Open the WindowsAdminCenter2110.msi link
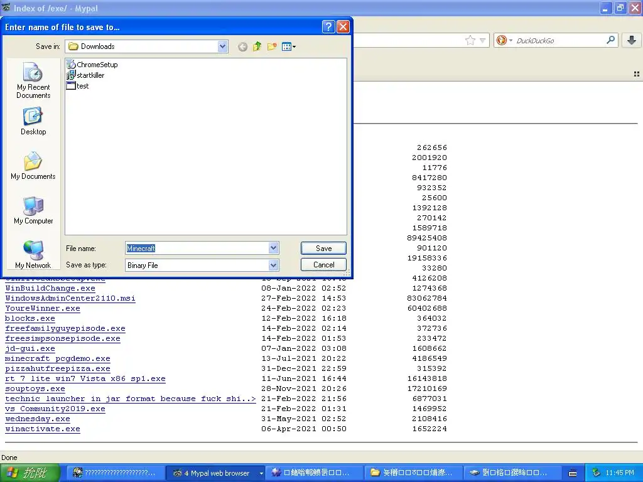Image resolution: width=643 pixels, height=482 pixels. [70, 298]
